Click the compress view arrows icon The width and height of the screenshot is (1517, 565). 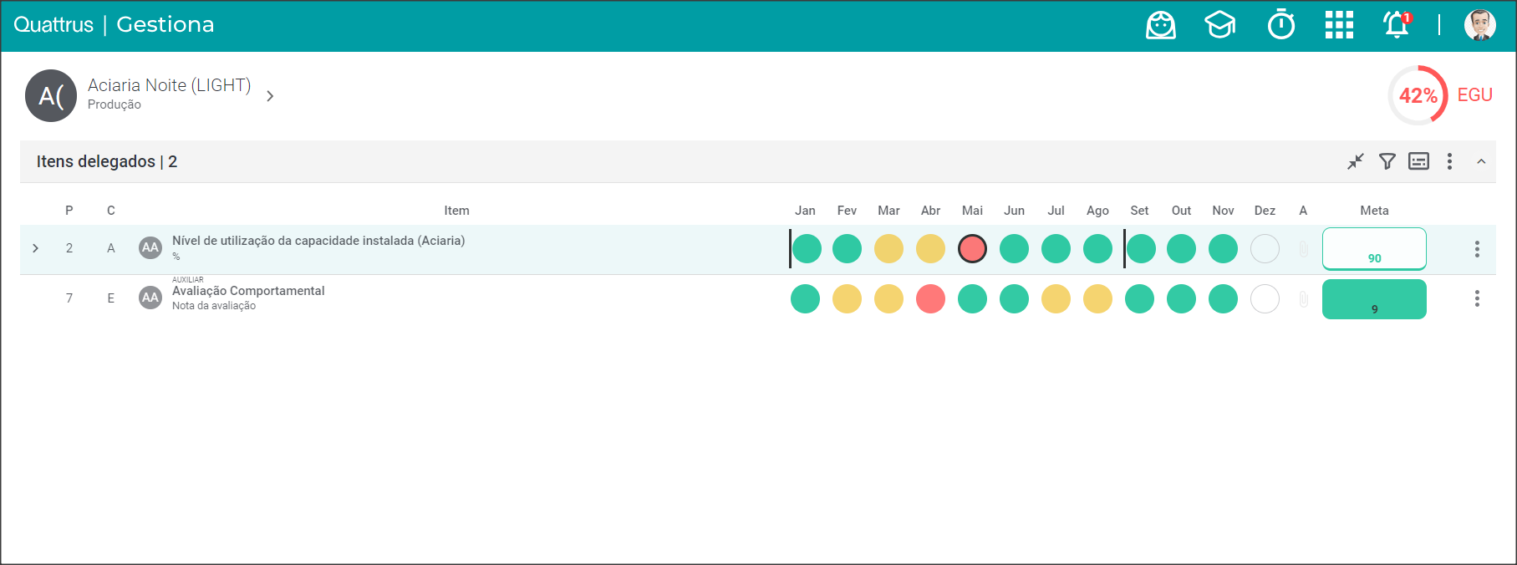1355,161
